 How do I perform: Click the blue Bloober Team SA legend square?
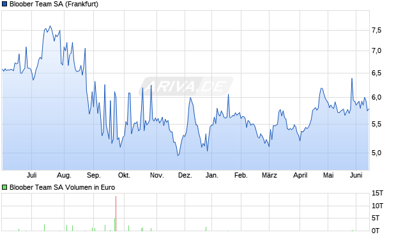pos(4,4)
